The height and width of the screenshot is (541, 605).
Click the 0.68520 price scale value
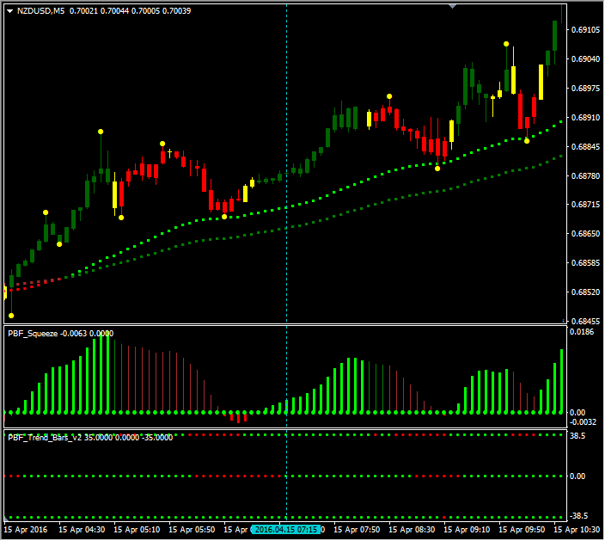tap(586, 292)
